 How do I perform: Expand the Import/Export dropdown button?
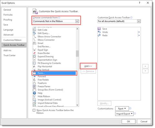click(124, 114)
